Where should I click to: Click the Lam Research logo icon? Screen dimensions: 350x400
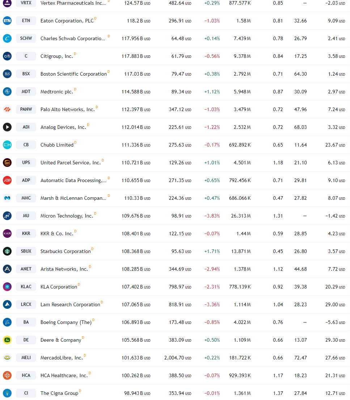[7, 304]
